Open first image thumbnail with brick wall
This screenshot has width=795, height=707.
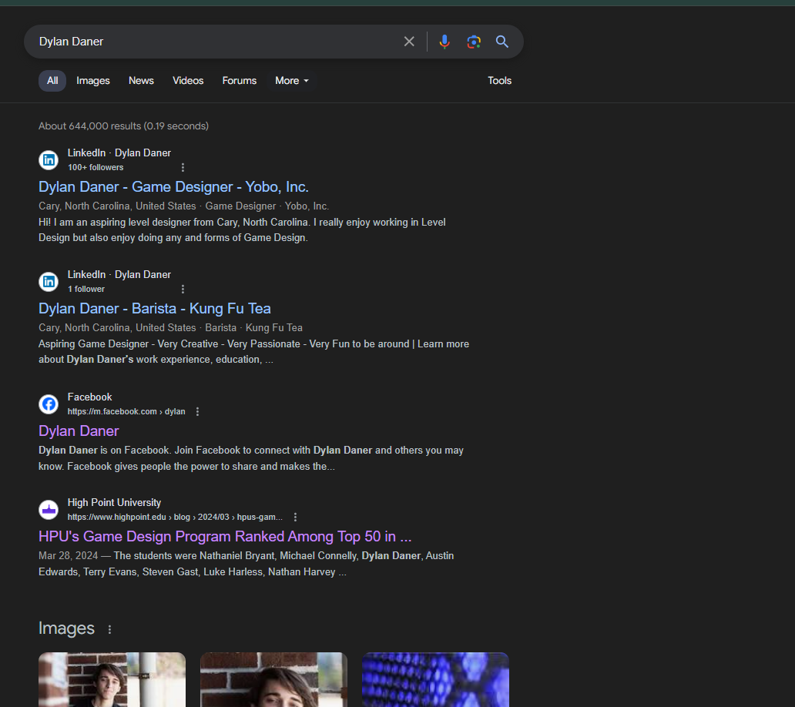[112, 679]
